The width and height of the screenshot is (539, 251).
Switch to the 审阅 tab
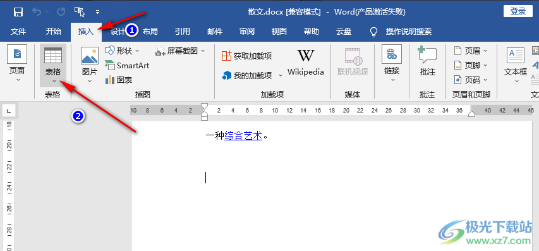(247, 32)
